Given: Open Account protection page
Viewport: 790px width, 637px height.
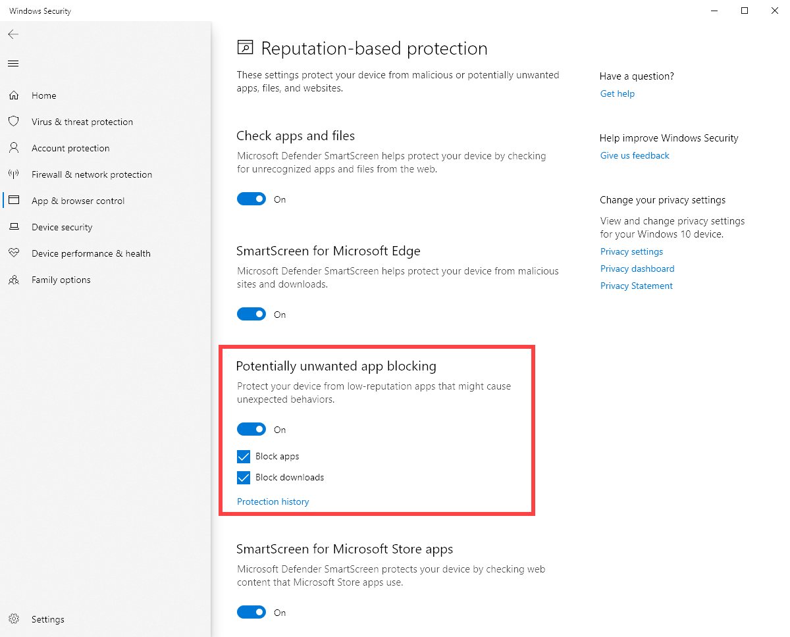Looking at the screenshot, I should [x=70, y=148].
